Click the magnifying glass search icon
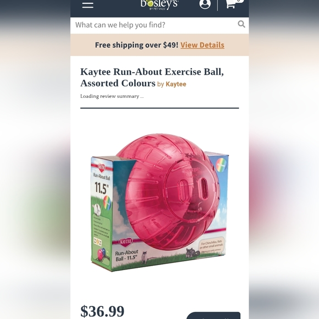Viewport: 319px width, 319px height. pos(241,24)
